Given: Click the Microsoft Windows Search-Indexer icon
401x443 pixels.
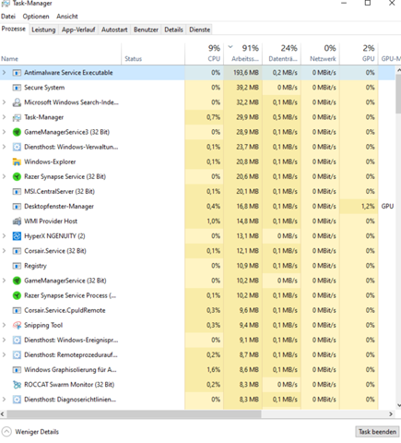Looking at the screenshot, I should tap(17, 102).
